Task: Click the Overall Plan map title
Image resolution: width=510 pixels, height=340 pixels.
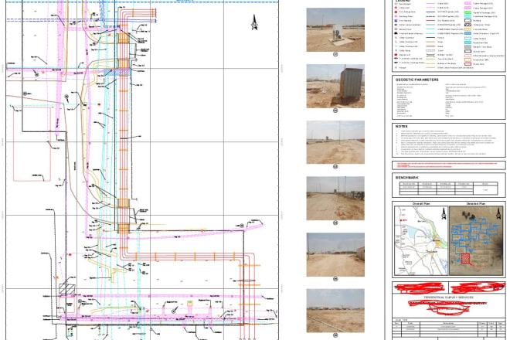Action: (421, 204)
